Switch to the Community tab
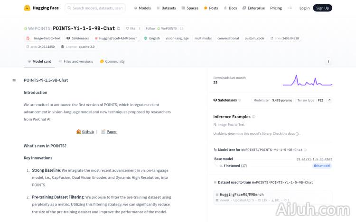 point(112,61)
